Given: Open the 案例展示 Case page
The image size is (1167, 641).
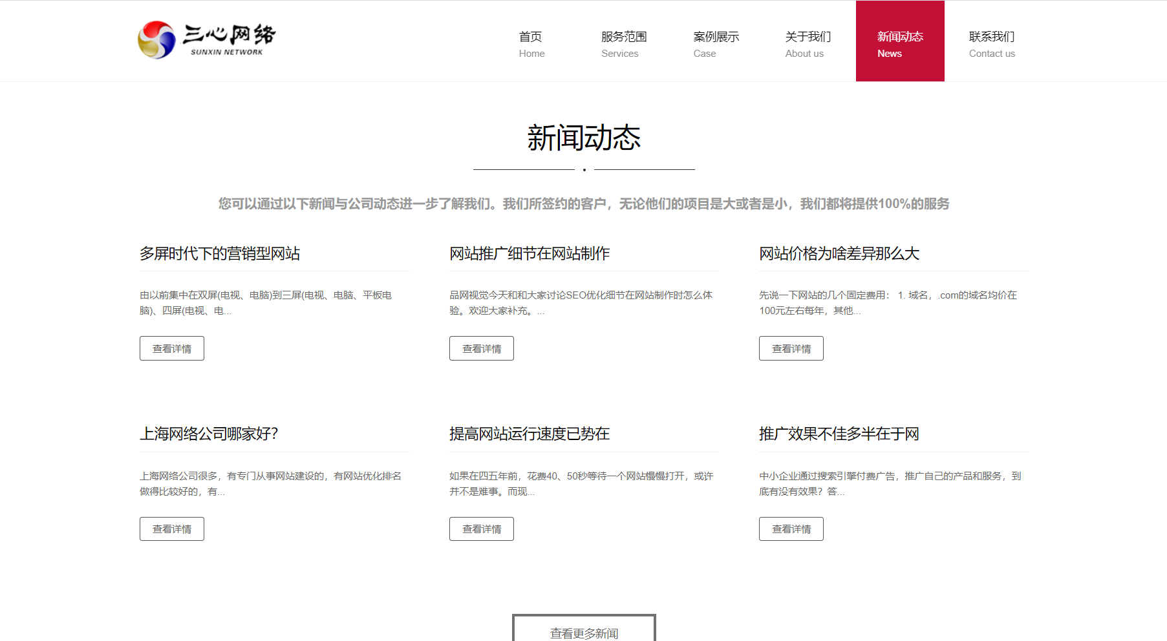Looking at the screenshot, I should point(716,44).
